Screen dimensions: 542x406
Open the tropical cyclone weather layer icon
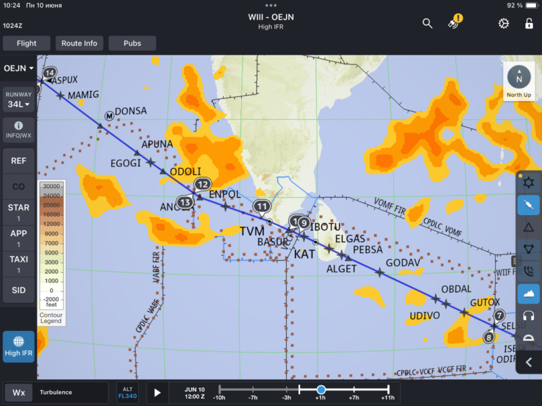[x=528, y=270]
